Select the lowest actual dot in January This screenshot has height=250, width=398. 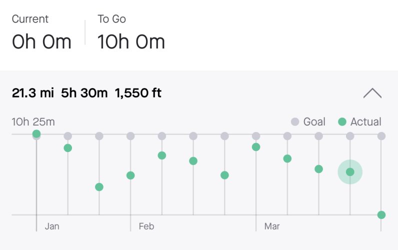[x=99, y=187]
